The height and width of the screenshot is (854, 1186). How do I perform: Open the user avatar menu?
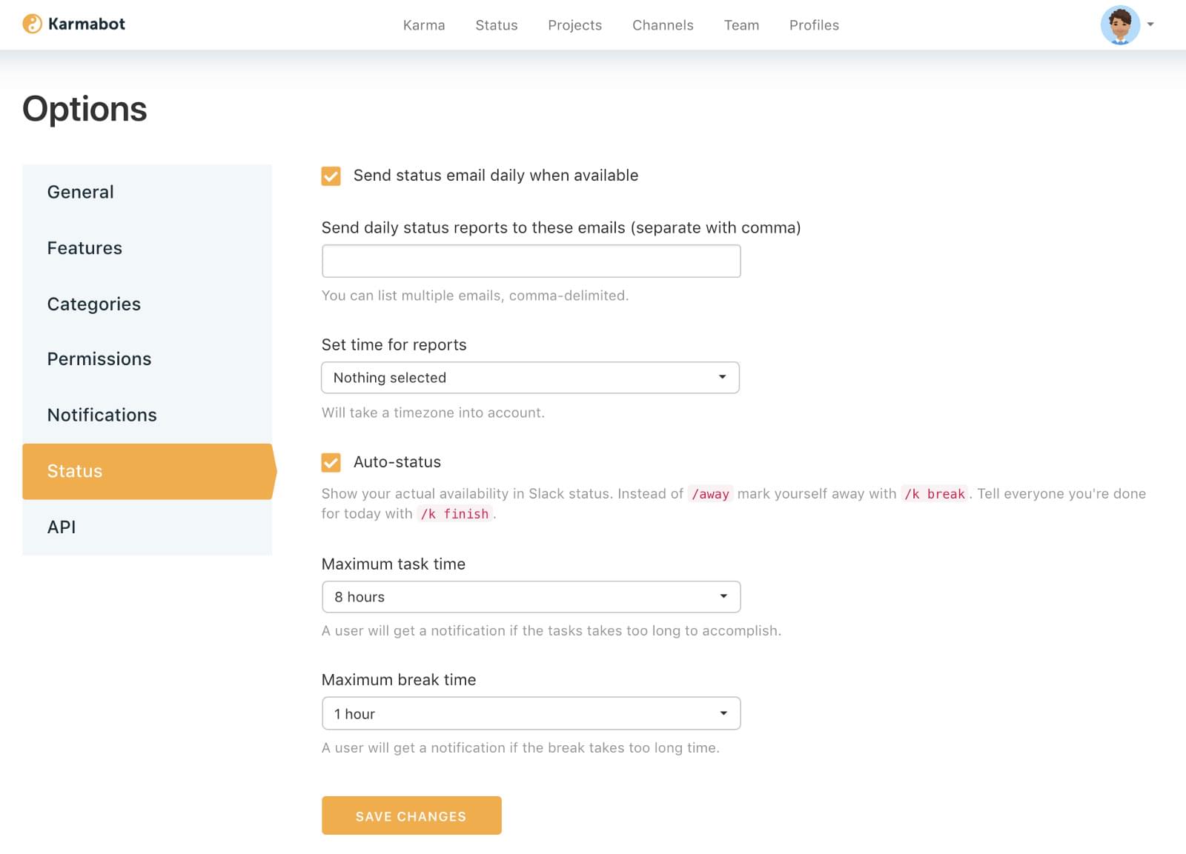[x=1119, y=24]
